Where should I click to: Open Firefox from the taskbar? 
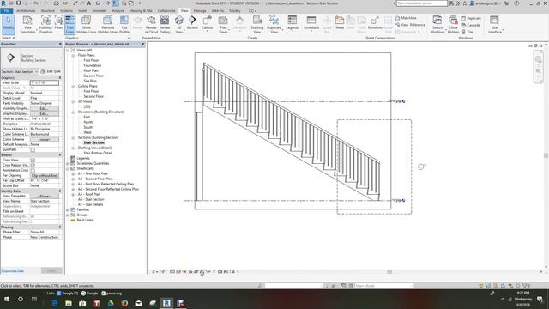pos(124,303)
